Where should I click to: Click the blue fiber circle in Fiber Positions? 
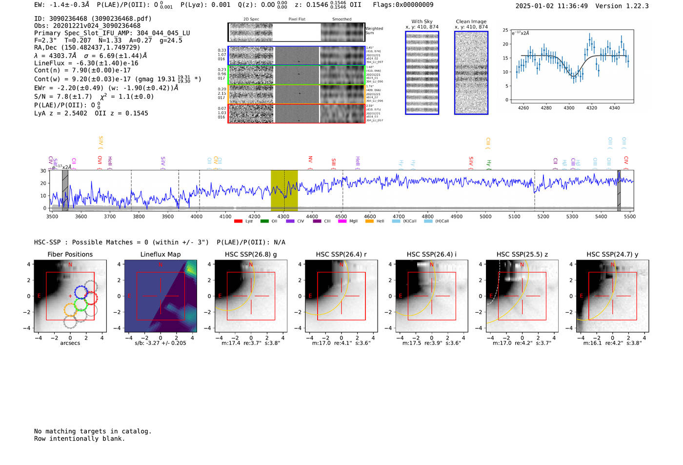[81, 293]
